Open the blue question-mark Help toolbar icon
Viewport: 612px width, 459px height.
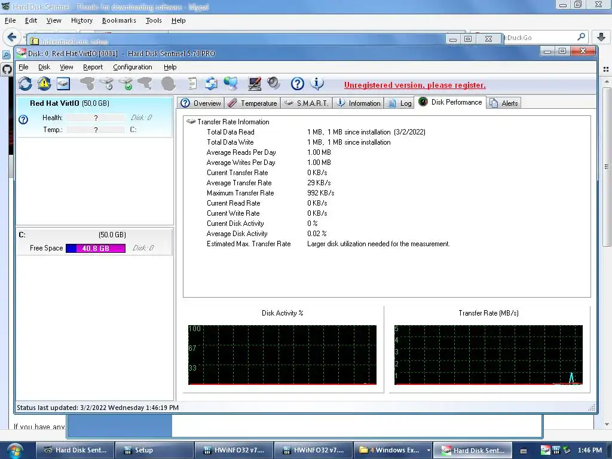pos(298,84)
